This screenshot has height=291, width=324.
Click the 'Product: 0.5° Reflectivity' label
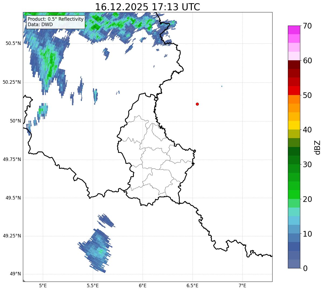pyautogui.click(x=56, y=19)
